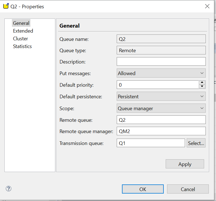Click the help question mark icon

[x=9, y=189]
